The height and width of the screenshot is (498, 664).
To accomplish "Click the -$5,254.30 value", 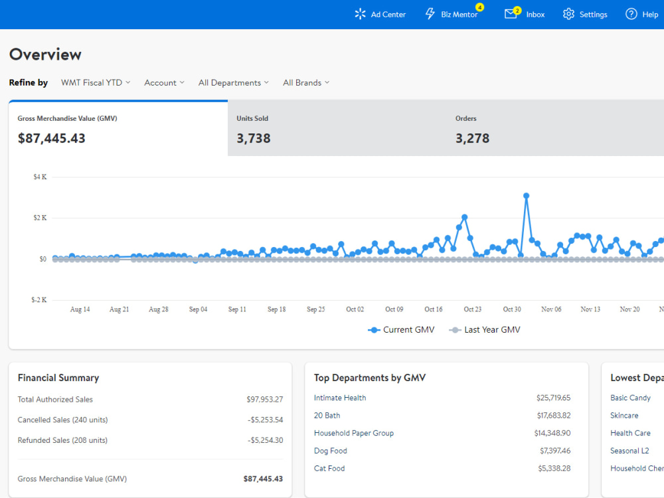I will point(266,440).
